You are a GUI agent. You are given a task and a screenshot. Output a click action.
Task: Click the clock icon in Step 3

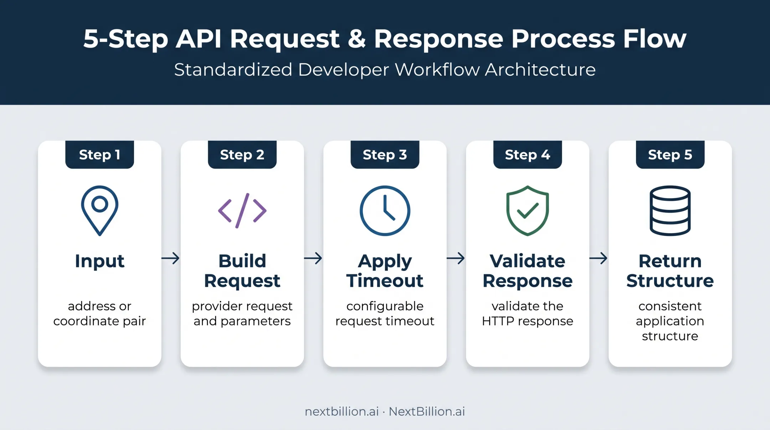point(385,211)
